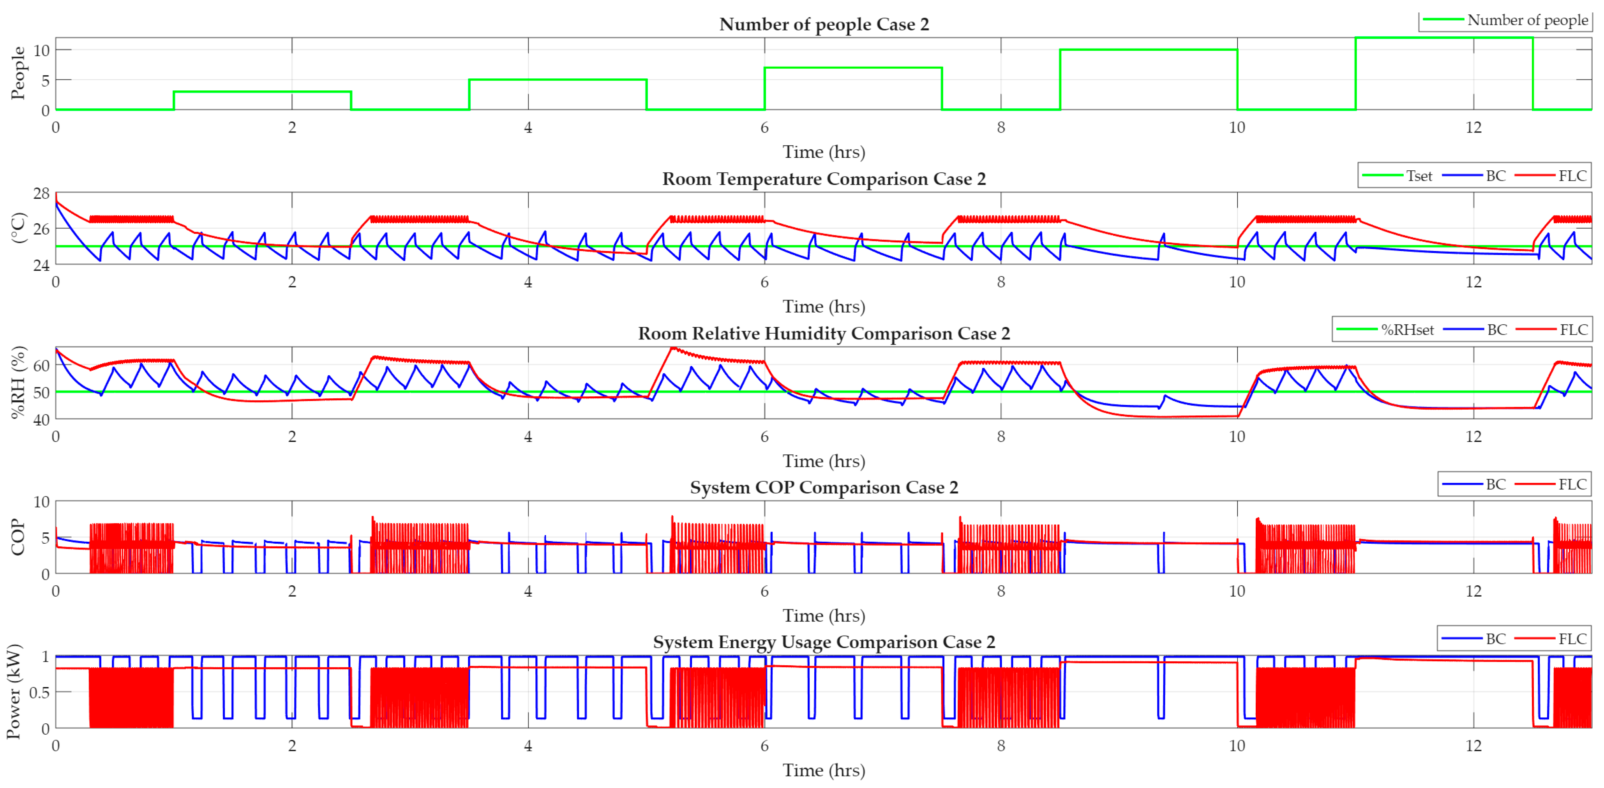The height and width of the screenshot is (788, 1604).
Task: Click the 'Number of people Case 2' title
Action: (824, 24)
